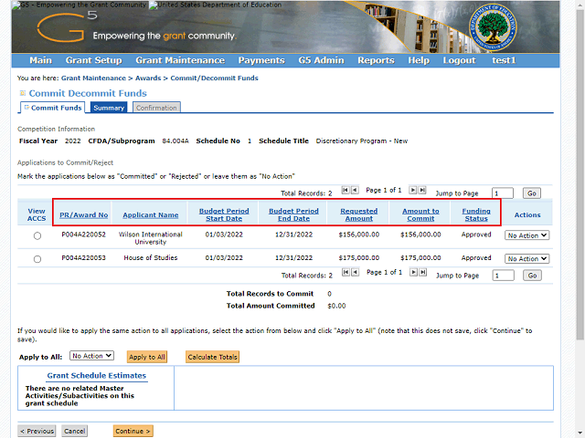Click bottom Go button
This screenshot has width=585, height=438.
pos(532,276)
